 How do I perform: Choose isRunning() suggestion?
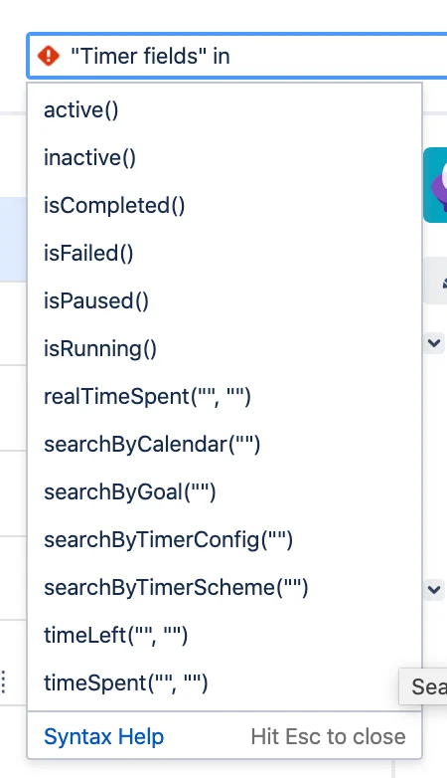(x=224, y=348)
